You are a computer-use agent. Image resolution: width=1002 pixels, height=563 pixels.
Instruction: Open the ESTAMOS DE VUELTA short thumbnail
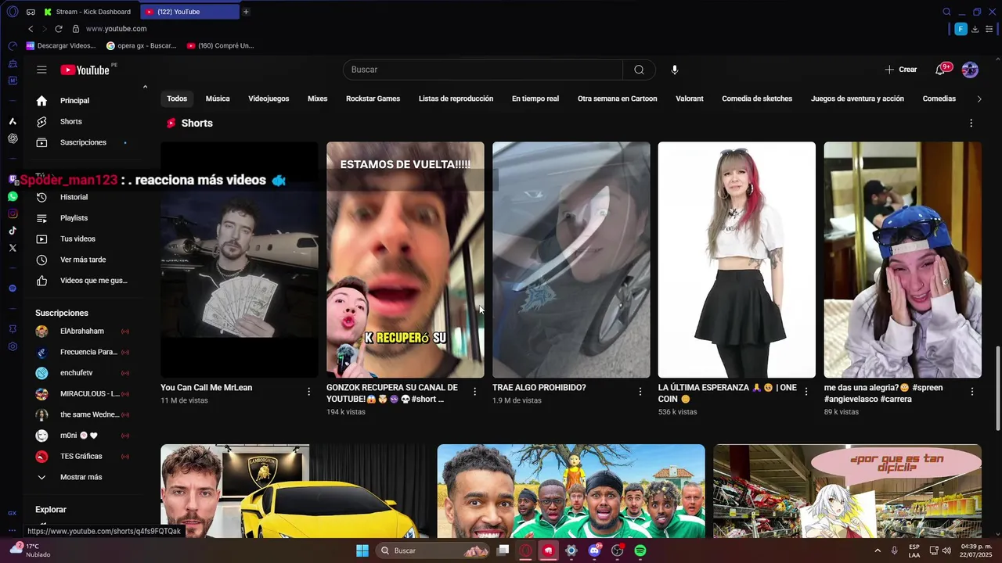tap(405, 260)
